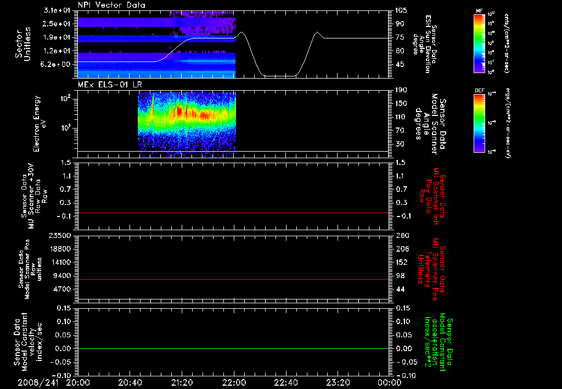Click the 18800 scanner position tick

click(x=60, y=249)
